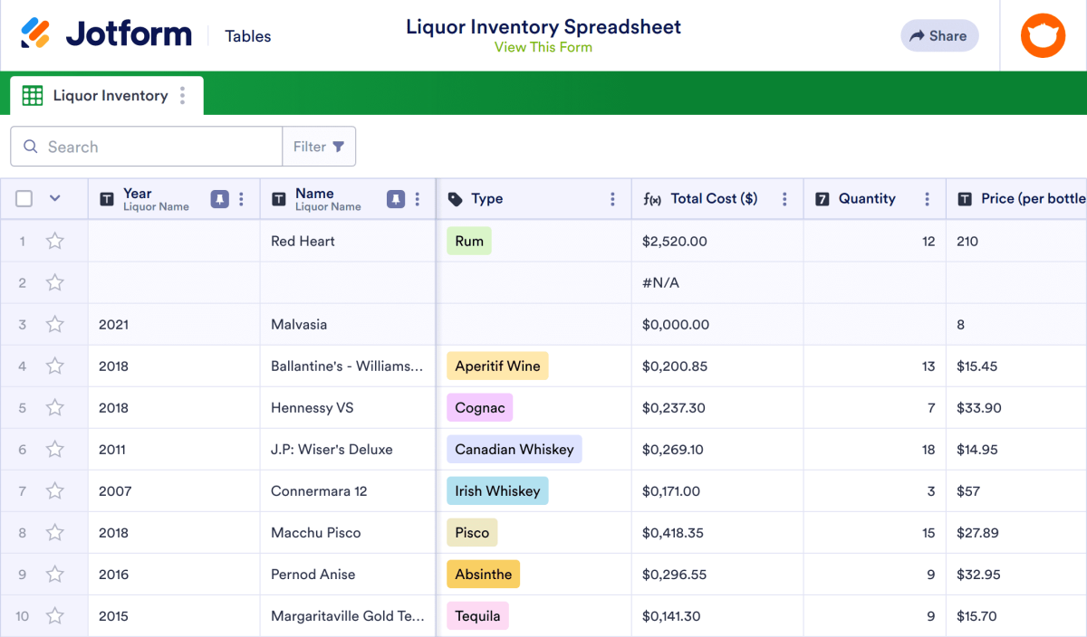The height and width of the screenshot is (637, 1087).
Task: Click the tag icon in the Type column header
Action: (450, 198)
